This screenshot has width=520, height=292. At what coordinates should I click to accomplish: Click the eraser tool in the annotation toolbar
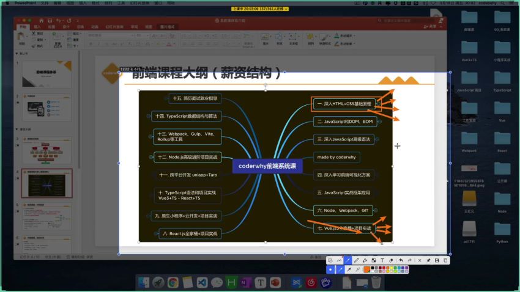point(392,260)
